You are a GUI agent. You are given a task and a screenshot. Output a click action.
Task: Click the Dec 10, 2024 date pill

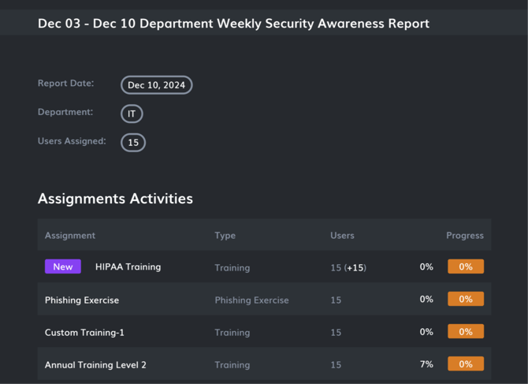[156, 85]
